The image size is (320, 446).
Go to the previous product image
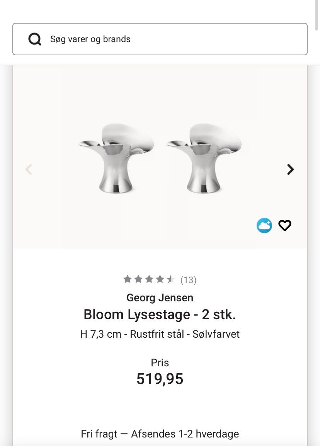coord(29,169)
